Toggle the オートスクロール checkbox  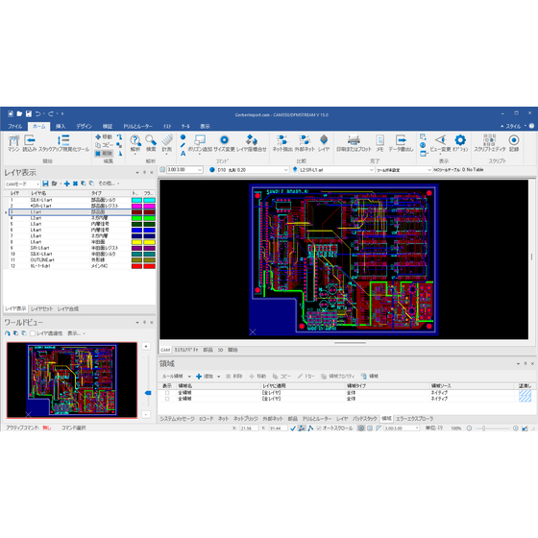pos(319,428)
